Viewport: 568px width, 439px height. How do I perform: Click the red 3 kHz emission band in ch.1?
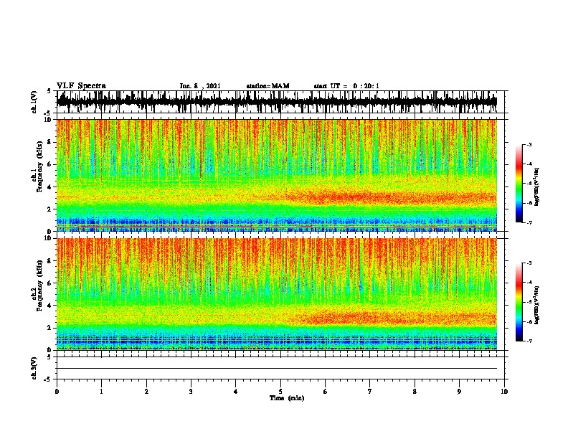coord(392,197)
